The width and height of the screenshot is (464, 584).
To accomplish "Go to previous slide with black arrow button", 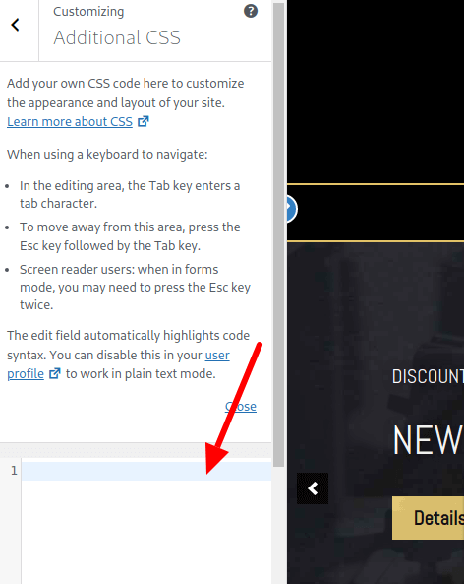I will tap(313, 488).
